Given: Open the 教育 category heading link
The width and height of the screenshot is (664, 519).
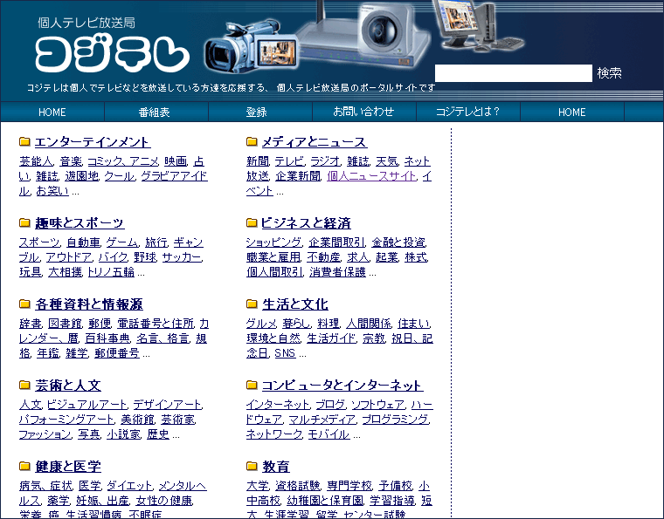Looking at the screenshot, I should (275, 467).
